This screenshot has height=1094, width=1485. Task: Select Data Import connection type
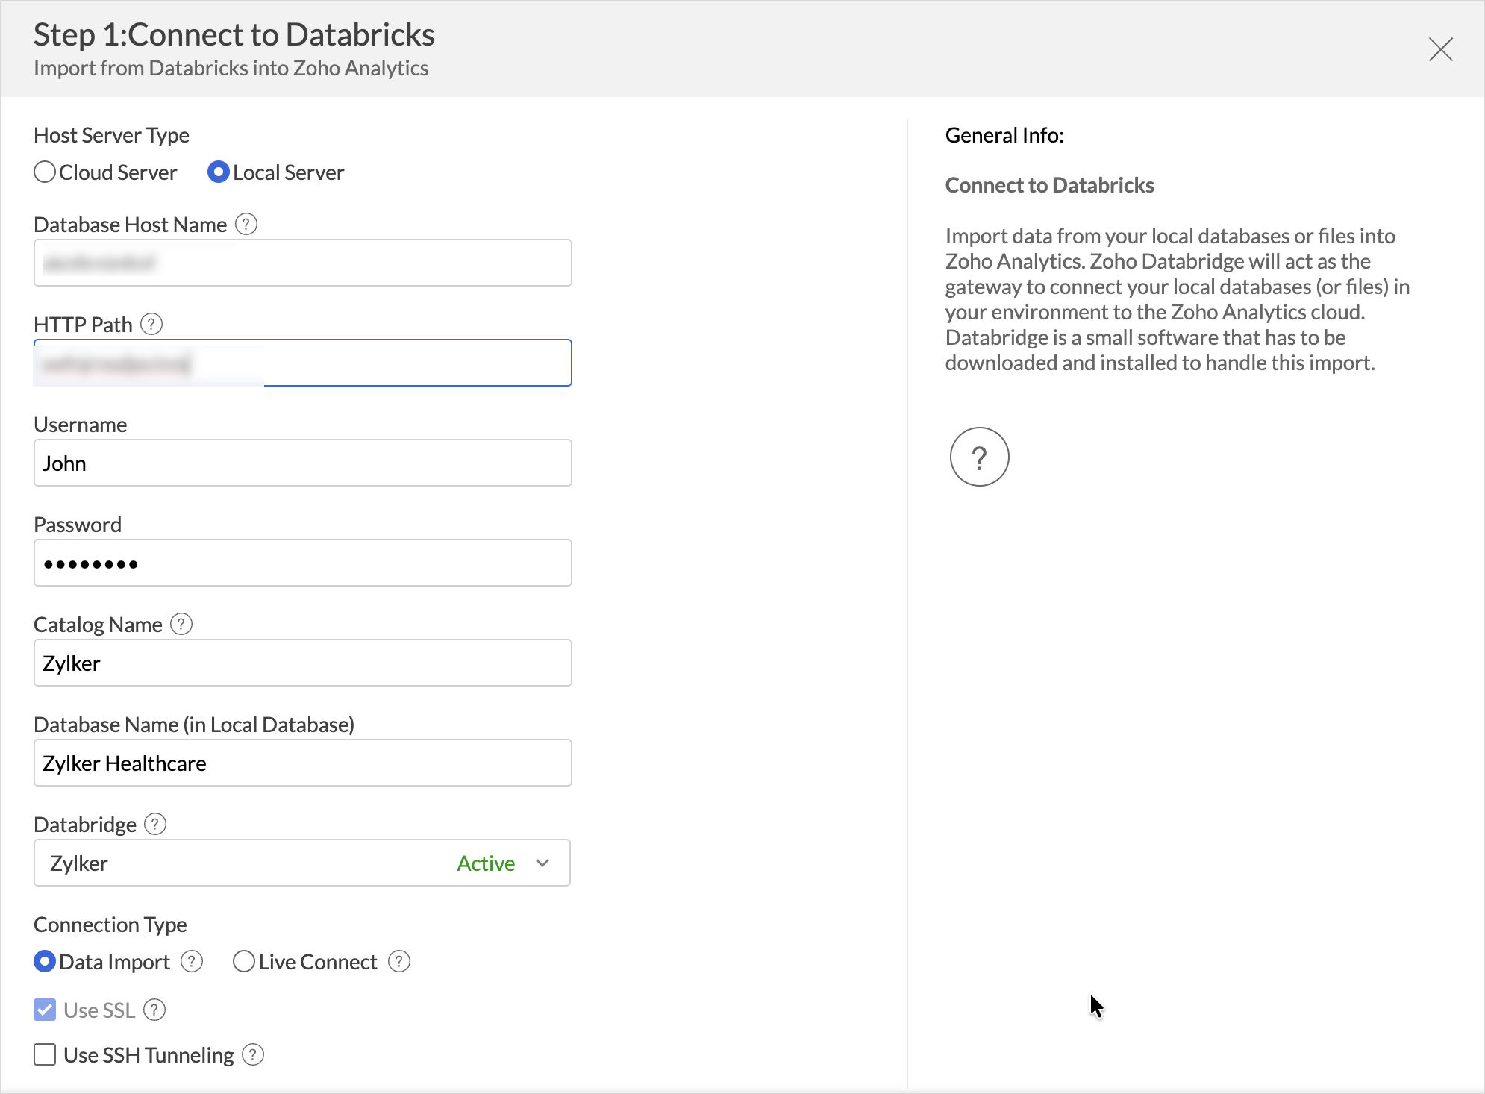(x=45, y=961)
